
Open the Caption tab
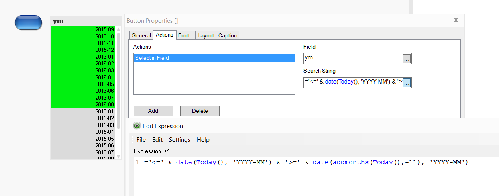tap(228, 35)
